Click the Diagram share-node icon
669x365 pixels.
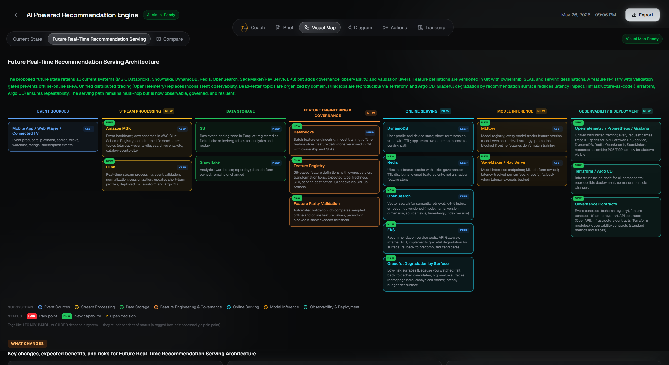(349, 28)
